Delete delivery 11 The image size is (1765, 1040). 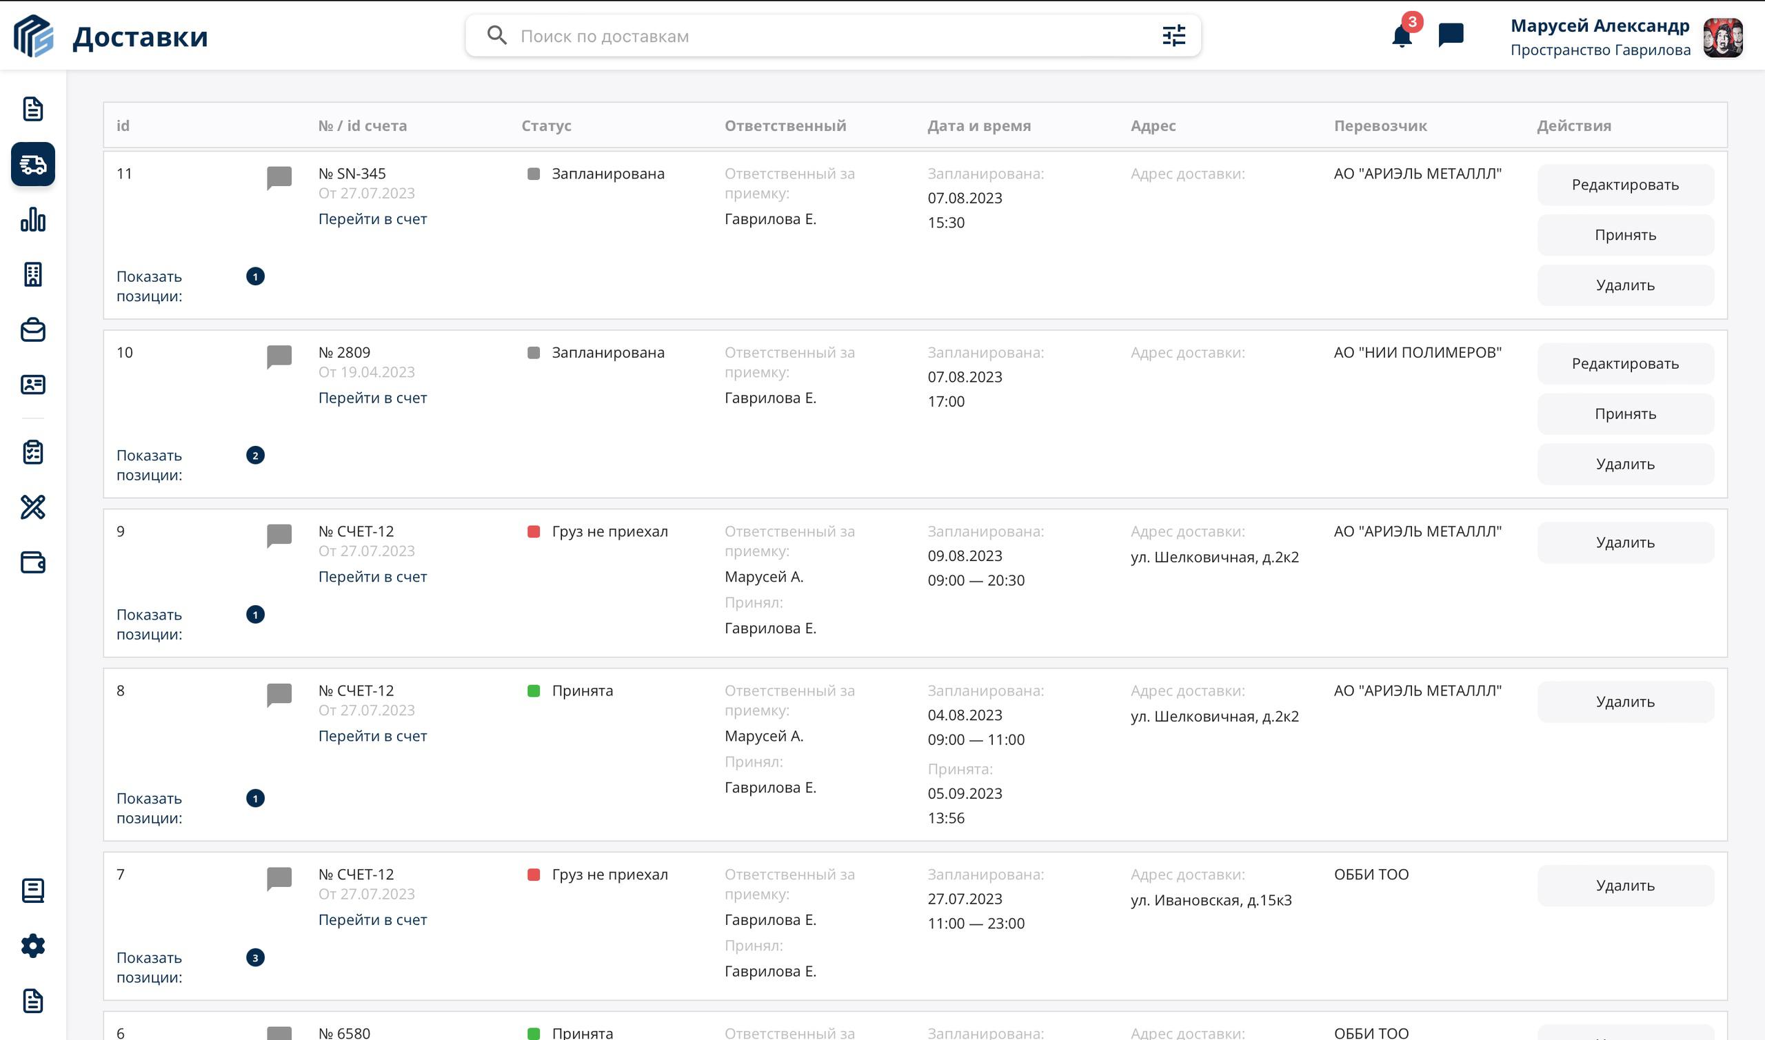coord(1626,285)
